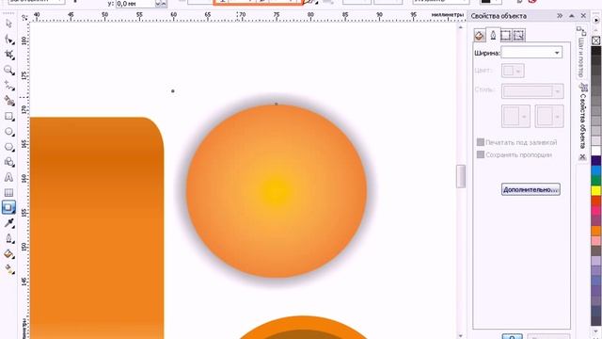This screenshot has width=602, height=339.
Task: Select the orange gradient circle
Action: [x=277, y=190]
